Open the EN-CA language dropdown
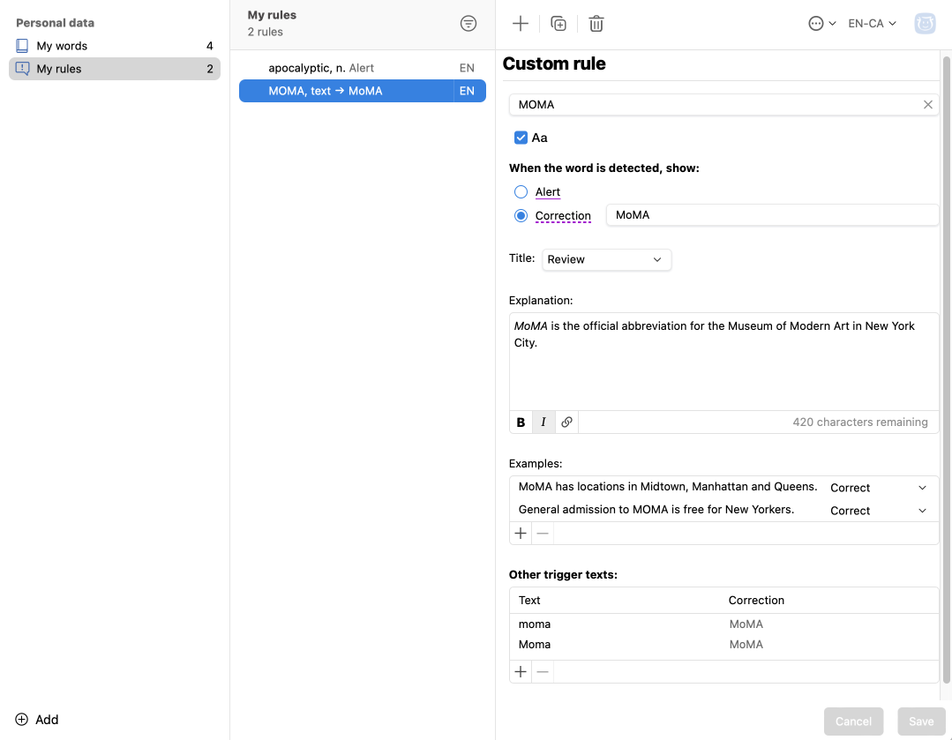952x740 pixels. coord(872,24)
